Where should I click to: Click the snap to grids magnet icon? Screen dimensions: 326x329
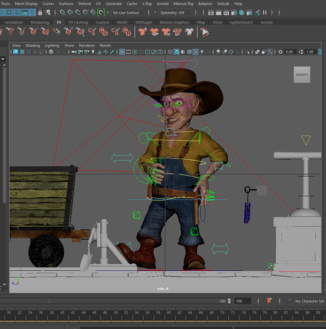(62, 13)
